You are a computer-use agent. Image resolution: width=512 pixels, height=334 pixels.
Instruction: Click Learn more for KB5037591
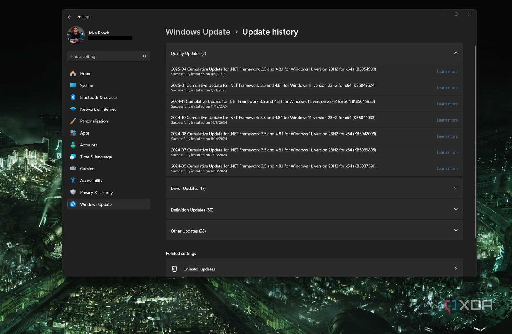coord(447,168)
